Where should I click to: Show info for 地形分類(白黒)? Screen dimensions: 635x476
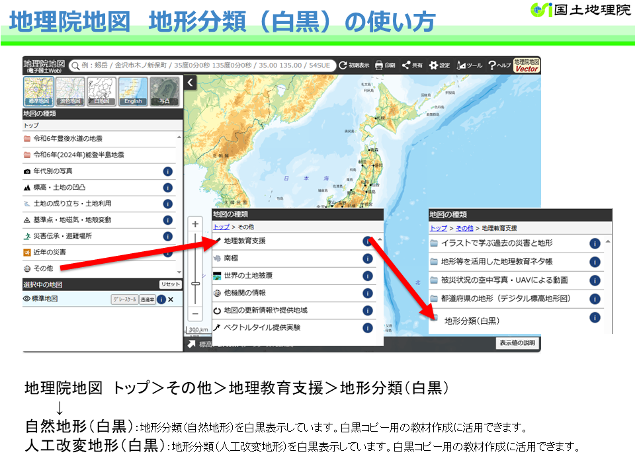(x=595, y=318)
